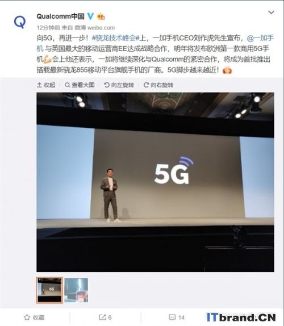
Task: Select the second photo thumbnail
Action: [76, 290]
